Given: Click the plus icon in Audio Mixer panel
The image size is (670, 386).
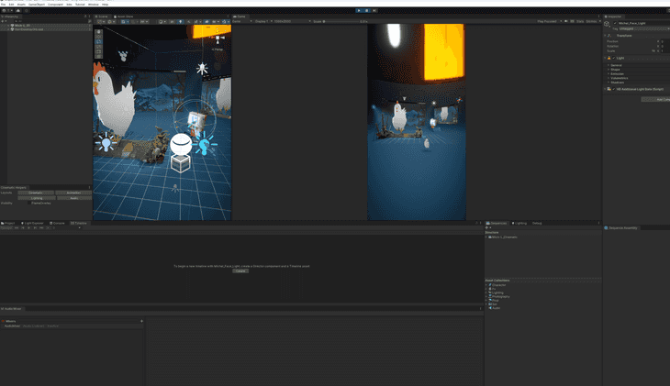Looking at the screenshot, I should [x=141, y=321].
